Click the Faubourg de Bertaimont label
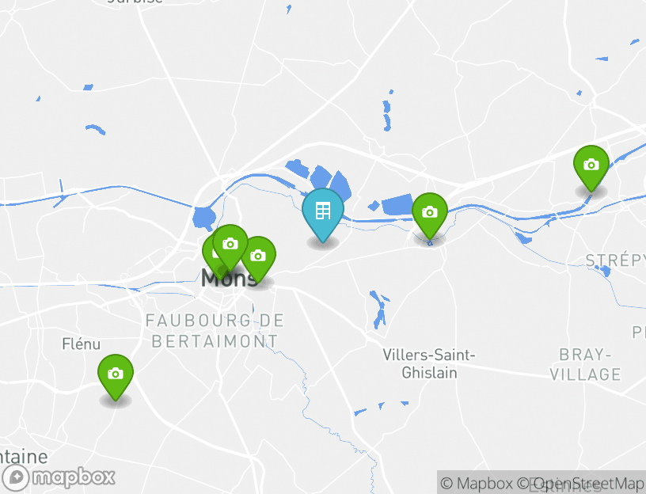The width and height of the screenshot is (646, 494). tap(215, 331)
